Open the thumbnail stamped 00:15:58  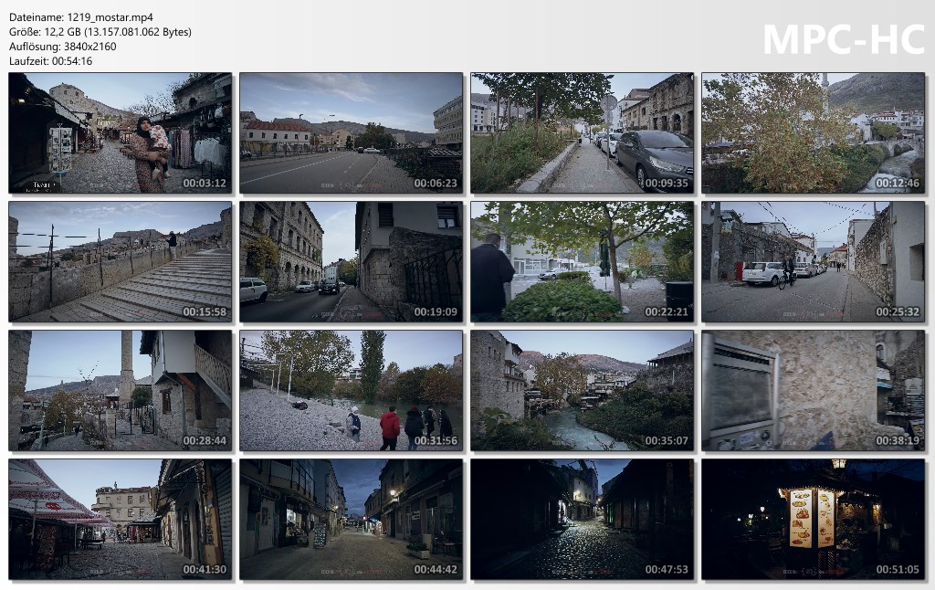pyautogui.click(x=121, y=262)
